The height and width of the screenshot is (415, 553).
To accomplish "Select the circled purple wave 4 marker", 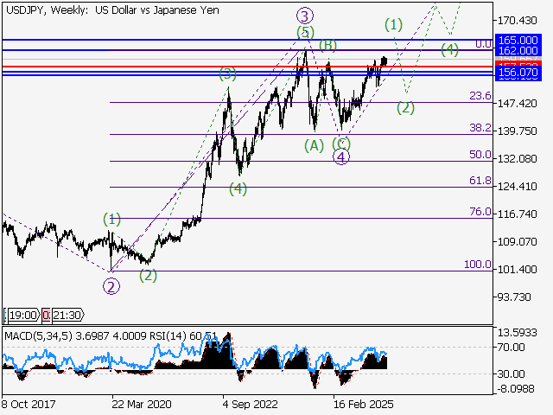I will [341, 156].
